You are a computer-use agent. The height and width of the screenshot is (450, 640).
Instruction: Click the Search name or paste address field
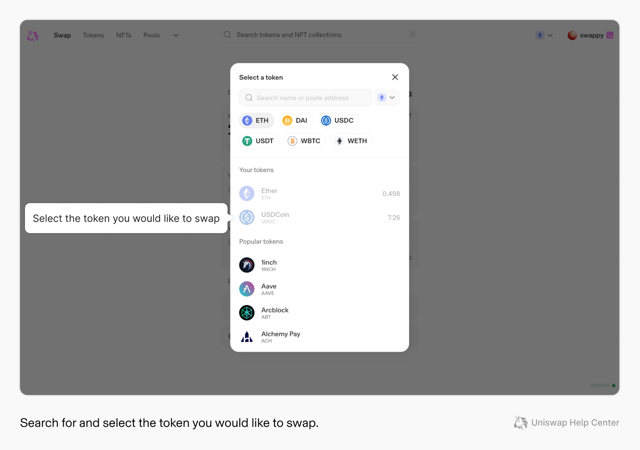point(305,98)
